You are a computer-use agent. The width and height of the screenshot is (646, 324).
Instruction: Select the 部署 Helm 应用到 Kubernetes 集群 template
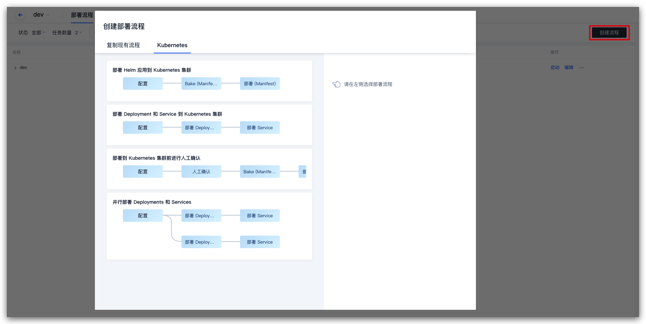[209, 81]
